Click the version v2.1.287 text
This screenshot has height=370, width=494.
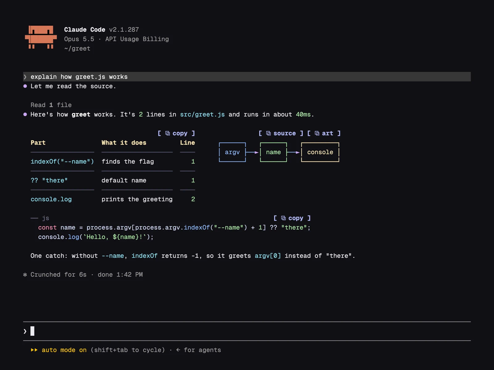click(x=124, y=30)
